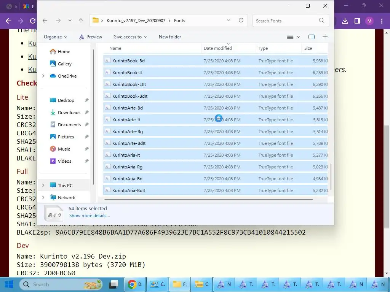The height and width of the screenshot is (292, 390).
Task: Select the KurintoAria-Bd font file
Action: click(x=216, y=179)
